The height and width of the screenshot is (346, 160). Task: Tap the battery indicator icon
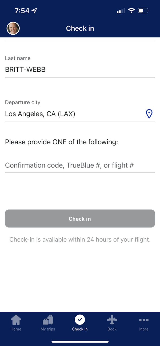coord(143,11)
